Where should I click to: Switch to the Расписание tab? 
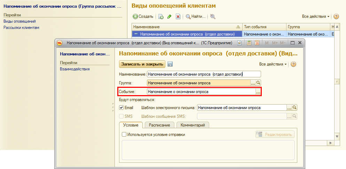pyautogui.click(x=159, y=125)
